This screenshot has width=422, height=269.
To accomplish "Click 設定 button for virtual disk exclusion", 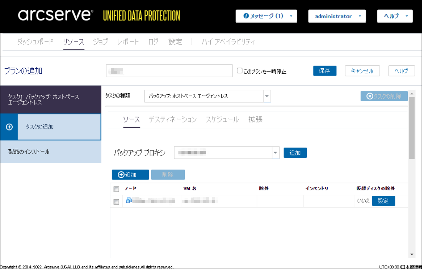I will (383, 201).
